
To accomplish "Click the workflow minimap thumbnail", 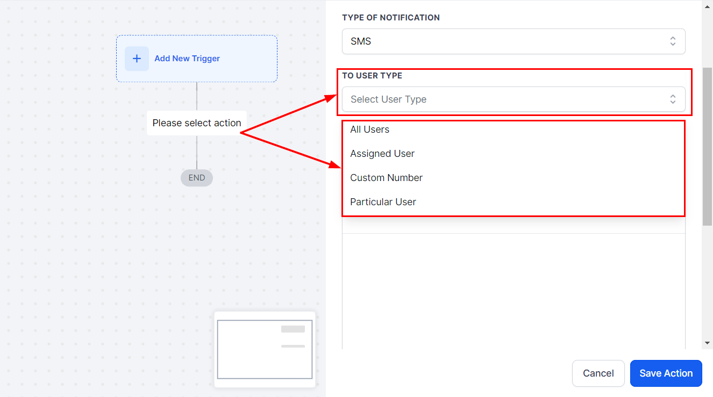I will (265, 349).
